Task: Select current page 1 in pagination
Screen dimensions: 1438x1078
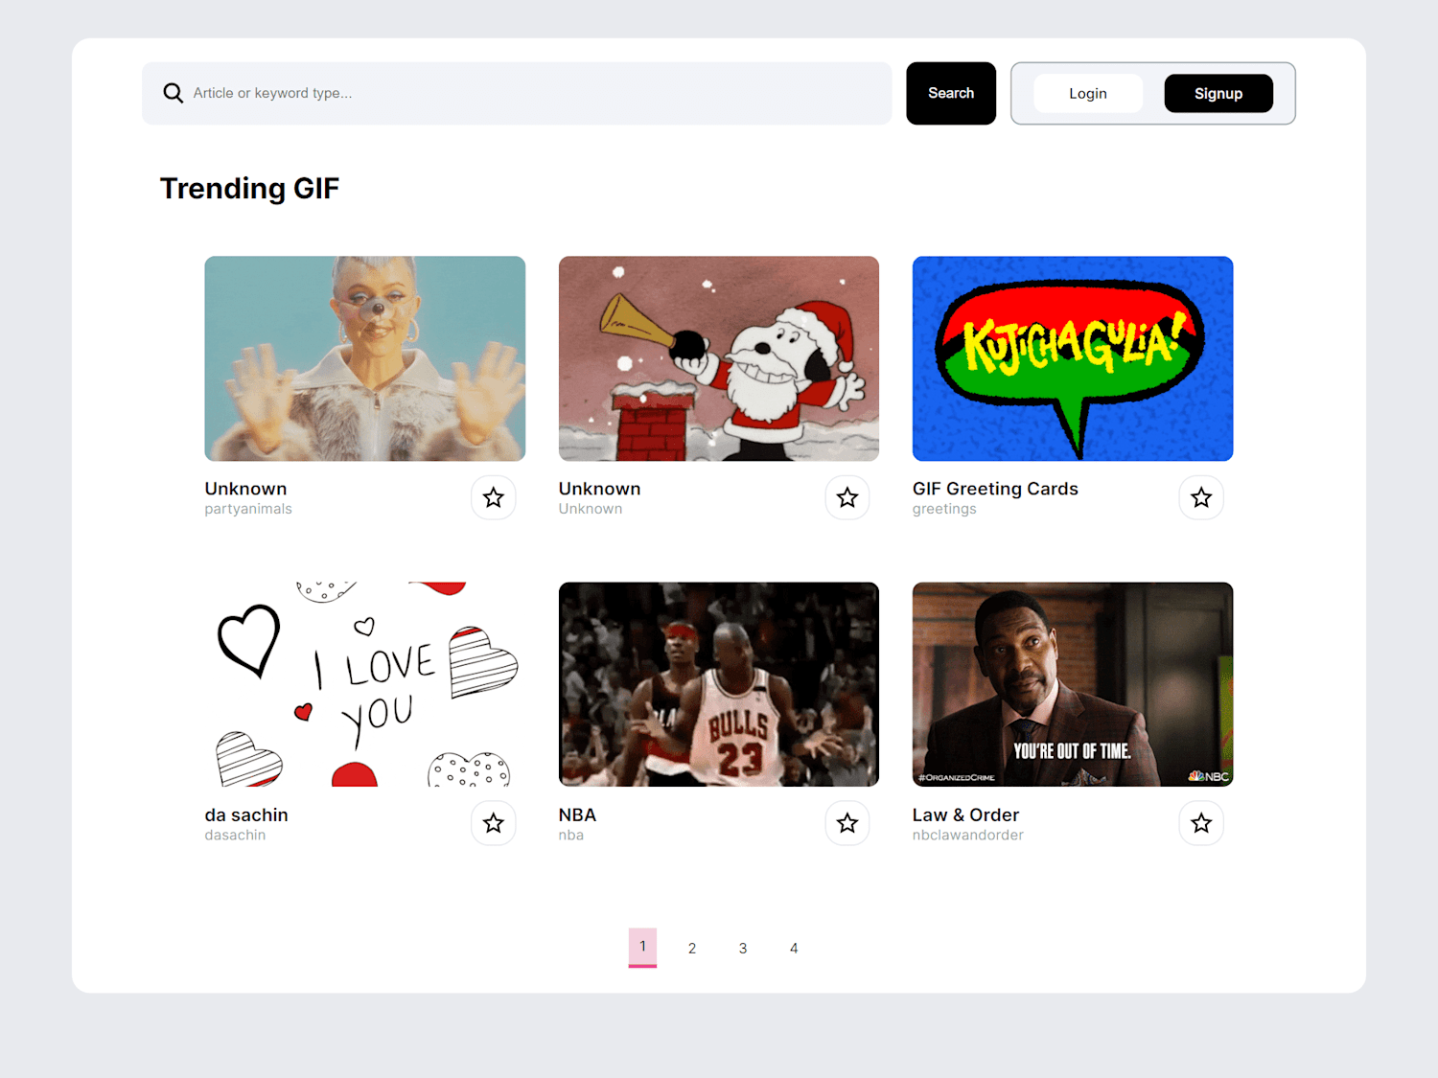Action: [x=642, y=948]
